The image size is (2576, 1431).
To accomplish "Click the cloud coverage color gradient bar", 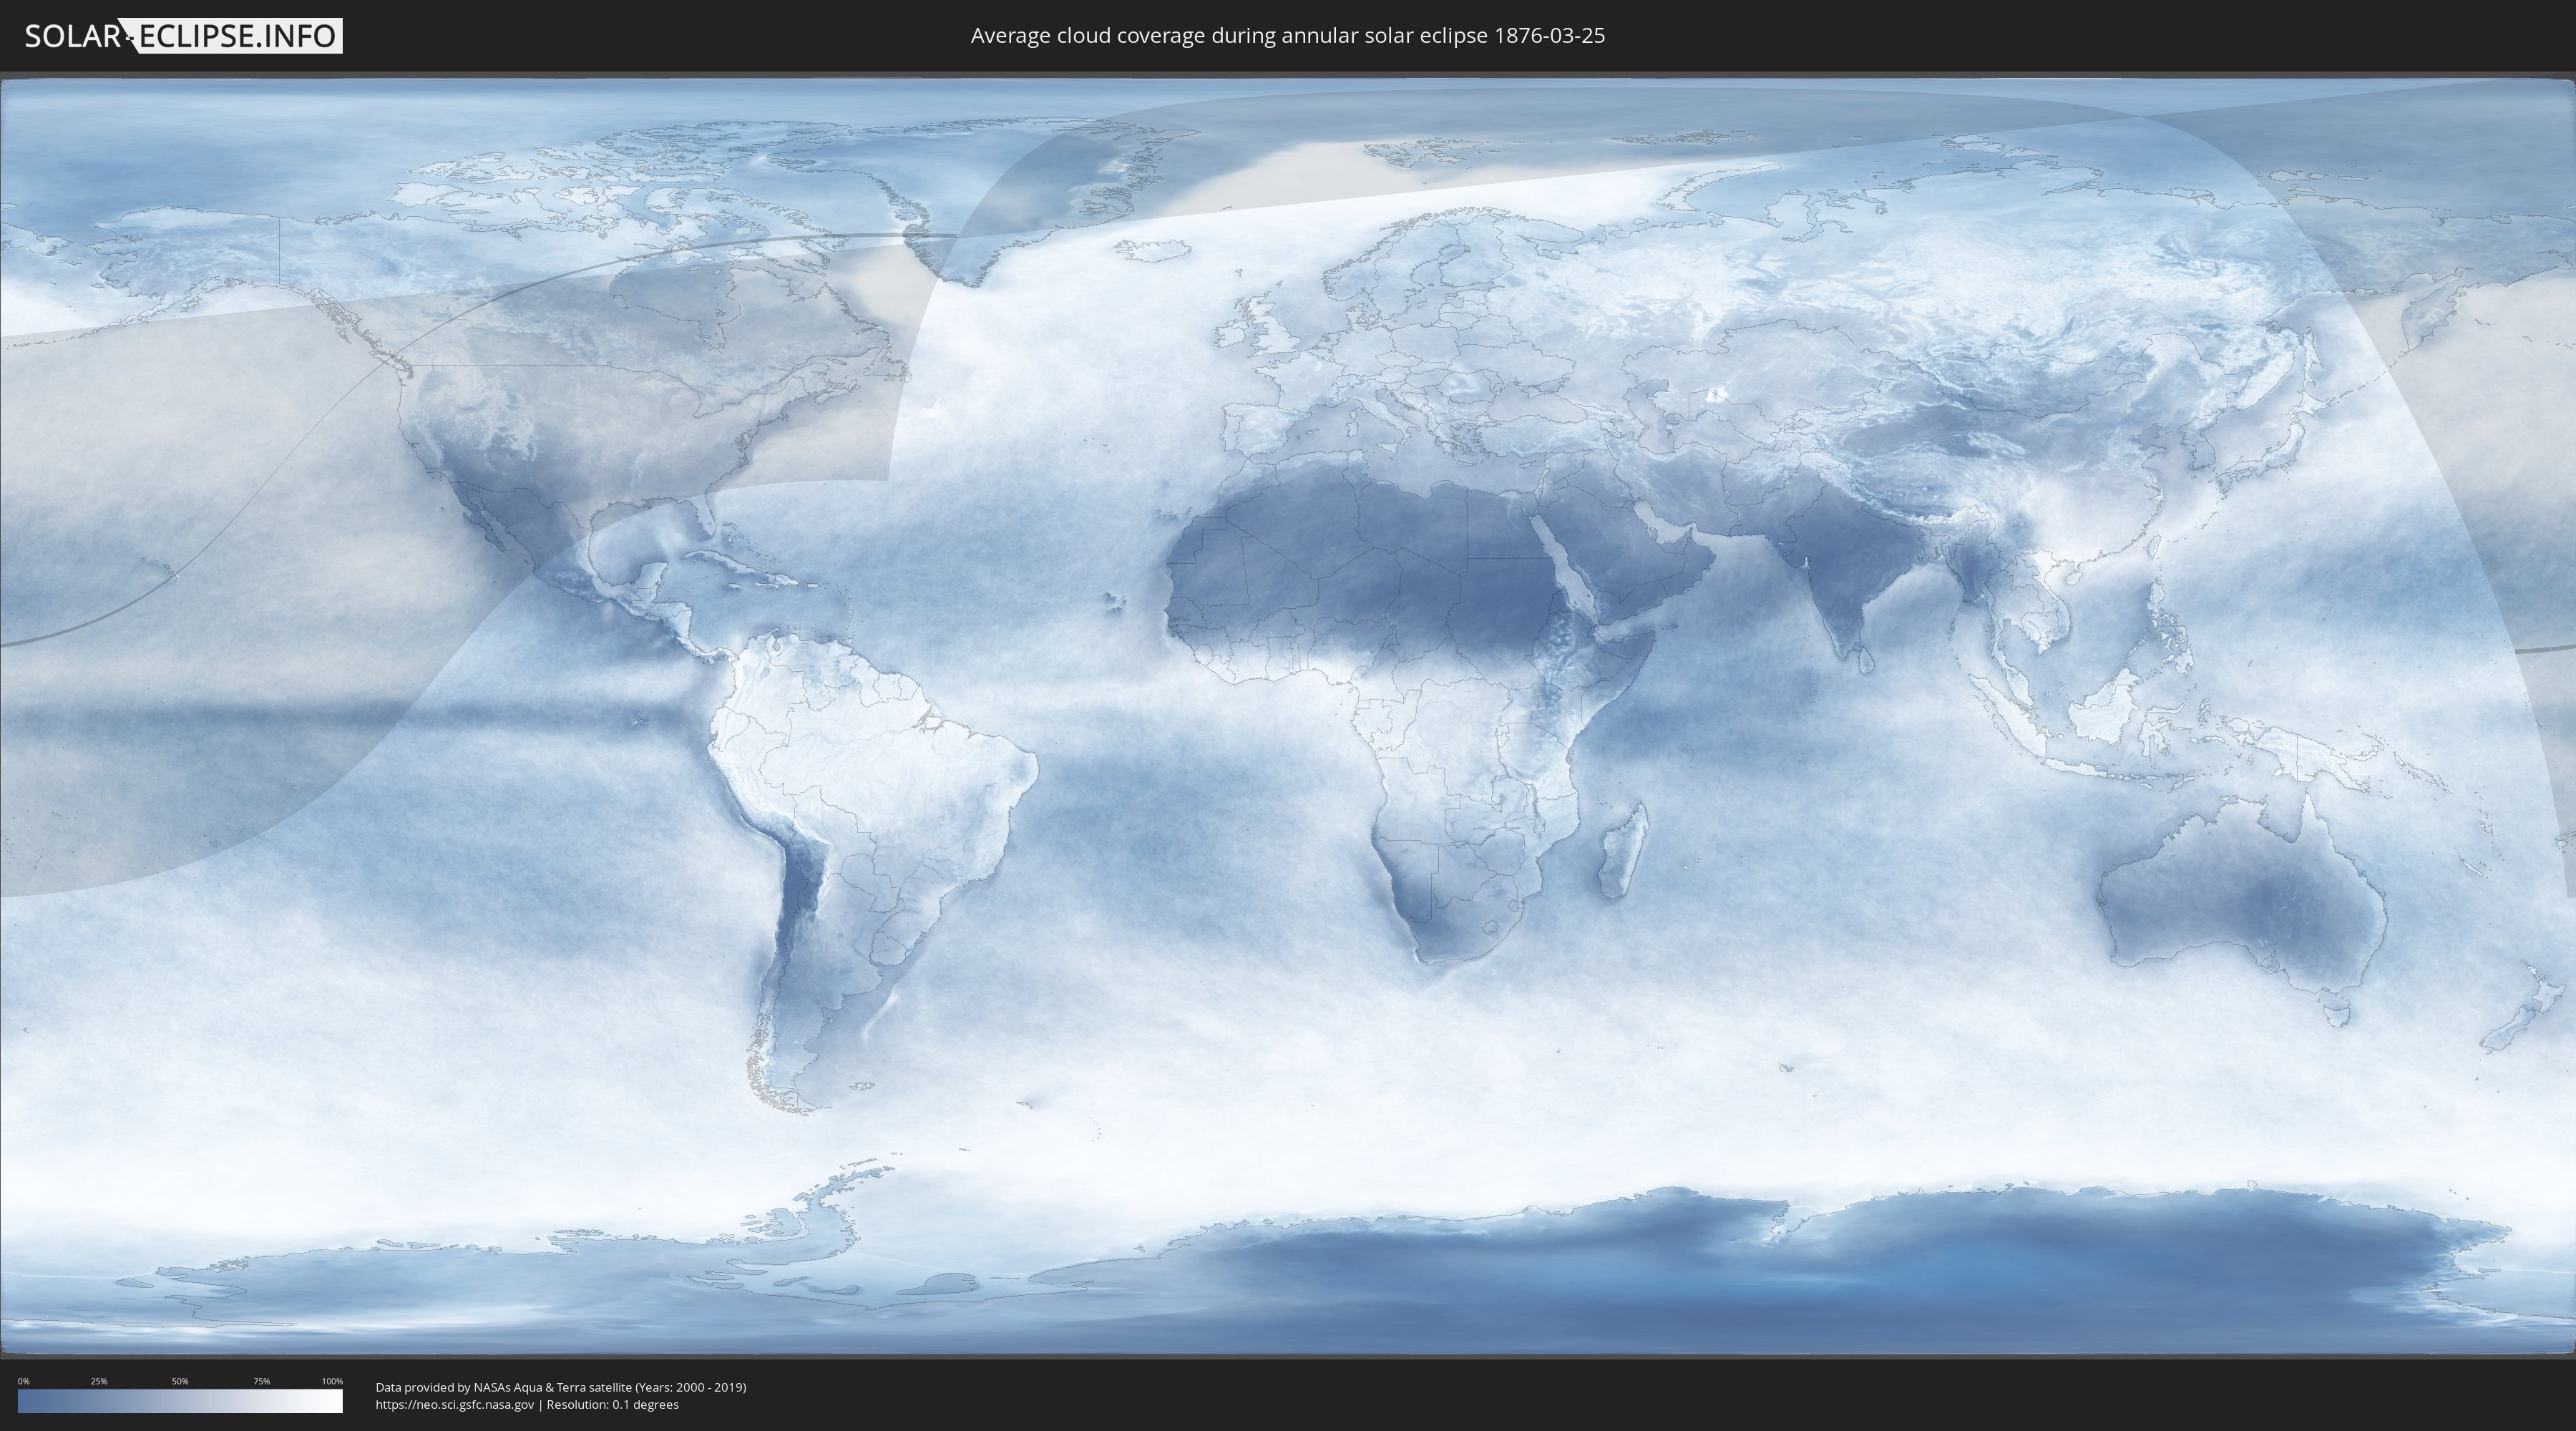I will click(x=180, y=1401).
